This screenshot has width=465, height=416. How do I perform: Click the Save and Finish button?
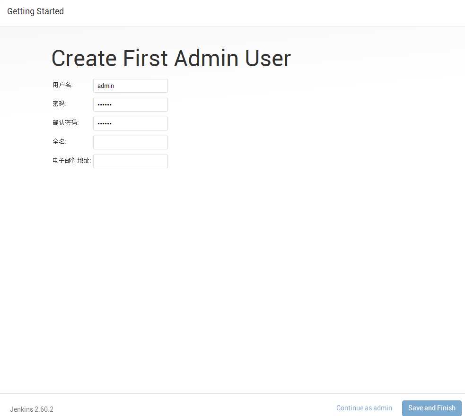(431, 408)
